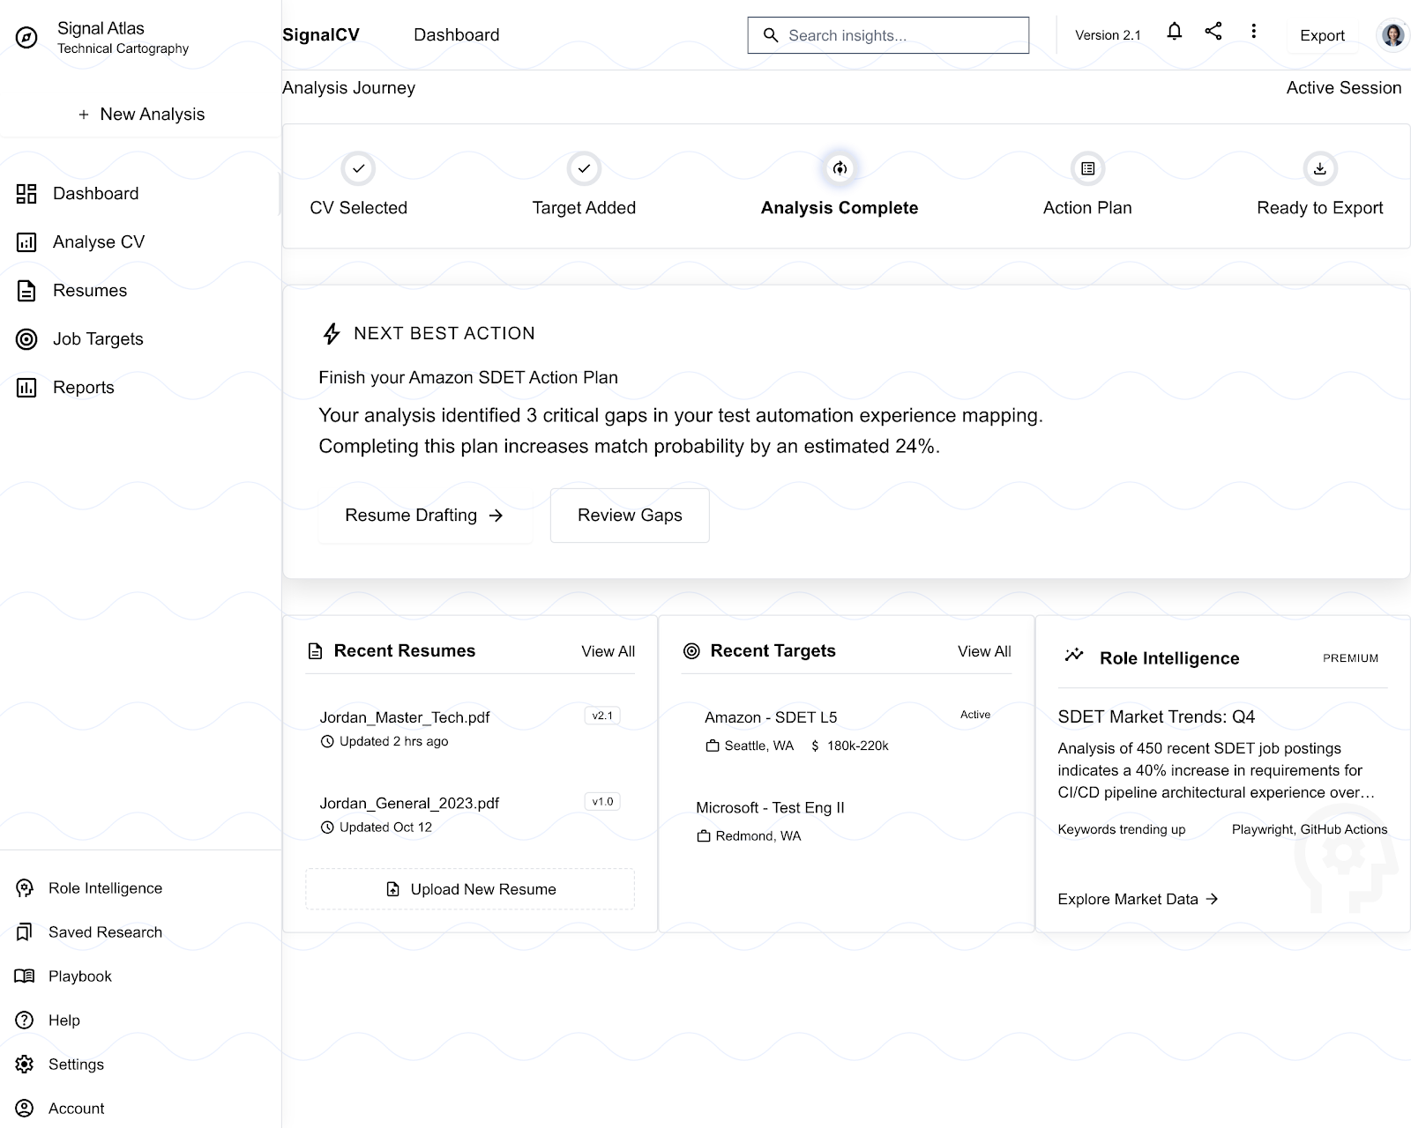Click the Explore Market Data link
The height and width of the screenshot is (1128, 1411).
[x=1138, y=899]
